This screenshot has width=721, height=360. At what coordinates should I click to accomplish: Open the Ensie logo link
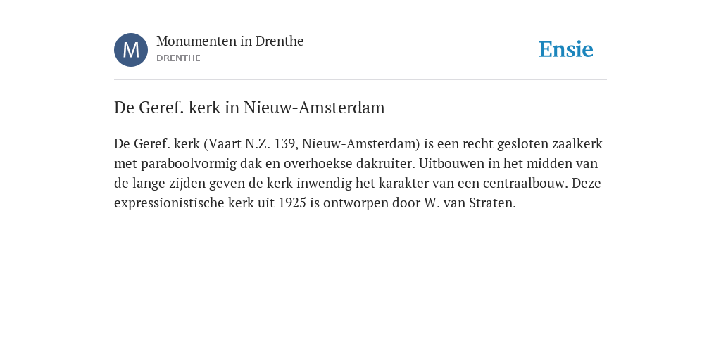click(566, 49)
